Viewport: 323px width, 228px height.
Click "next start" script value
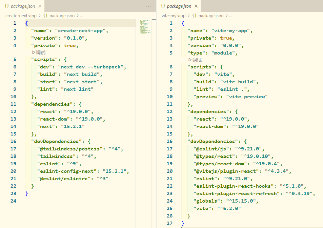(82, 82)
